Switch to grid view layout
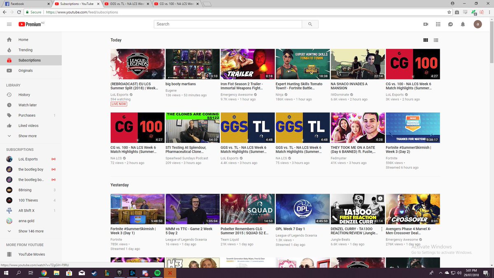 click(426, 40)
